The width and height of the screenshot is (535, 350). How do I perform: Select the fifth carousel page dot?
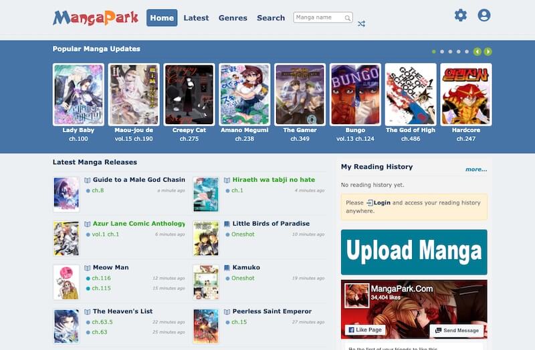point(467,52)
